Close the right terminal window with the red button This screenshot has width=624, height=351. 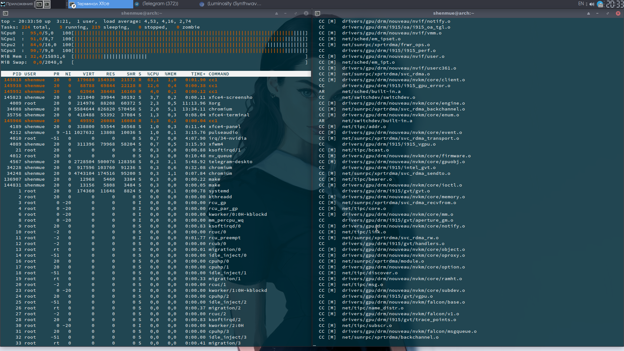tap(618, 13)
